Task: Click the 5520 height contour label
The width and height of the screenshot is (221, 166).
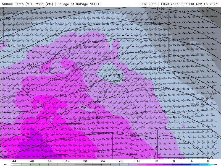Action: pyautogui.click(x=155, y=23)
